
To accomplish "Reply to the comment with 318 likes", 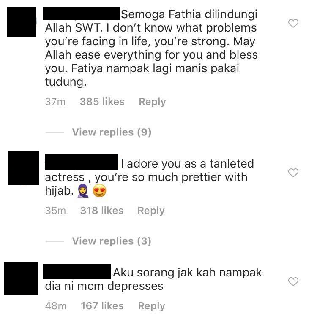I will pyautogui.click(x=151, y=211).
